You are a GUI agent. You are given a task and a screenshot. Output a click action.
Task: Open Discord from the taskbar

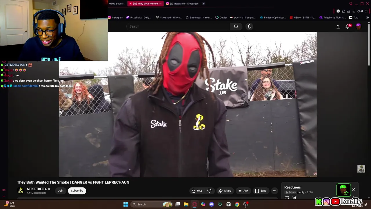point(212,204)
